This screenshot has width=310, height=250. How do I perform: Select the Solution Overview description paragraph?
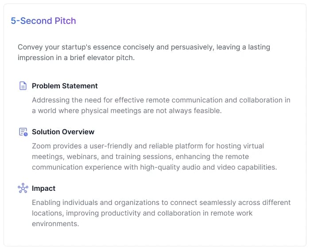tap(155, 156)
